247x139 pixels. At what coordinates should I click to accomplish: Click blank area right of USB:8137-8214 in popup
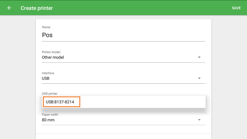[x=142, y=102]
